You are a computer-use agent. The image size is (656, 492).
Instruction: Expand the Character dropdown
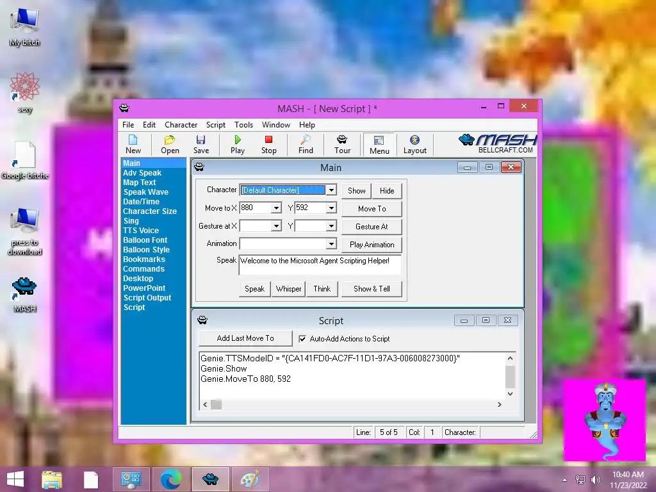(x=331, y=190)
